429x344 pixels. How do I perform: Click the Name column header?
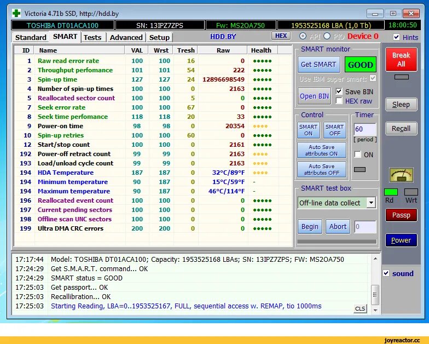[x=79, y=50]
